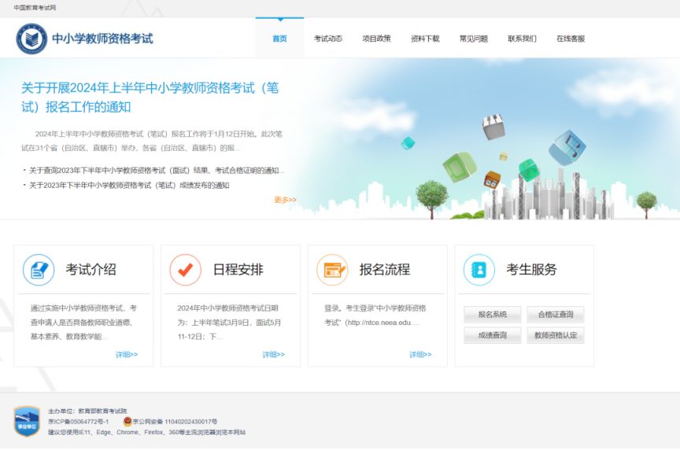Image resolution: width=680 pixels, height=450 pixels.
Task: Click the 日程安排 exam dates paragraph
Action: (x=229, y=322)
